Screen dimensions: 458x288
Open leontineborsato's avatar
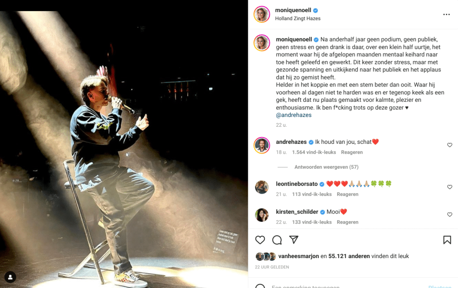(x=262, y=187)
